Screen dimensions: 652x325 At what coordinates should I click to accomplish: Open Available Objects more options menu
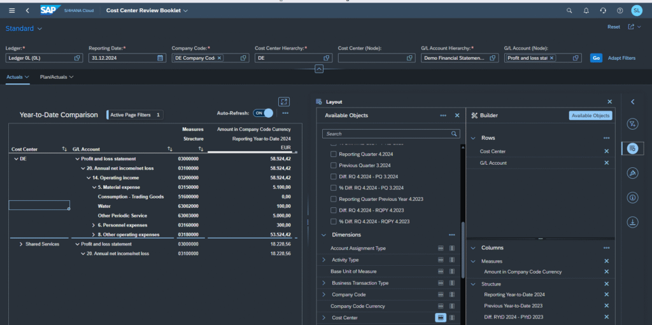click(x=443, y=116)
